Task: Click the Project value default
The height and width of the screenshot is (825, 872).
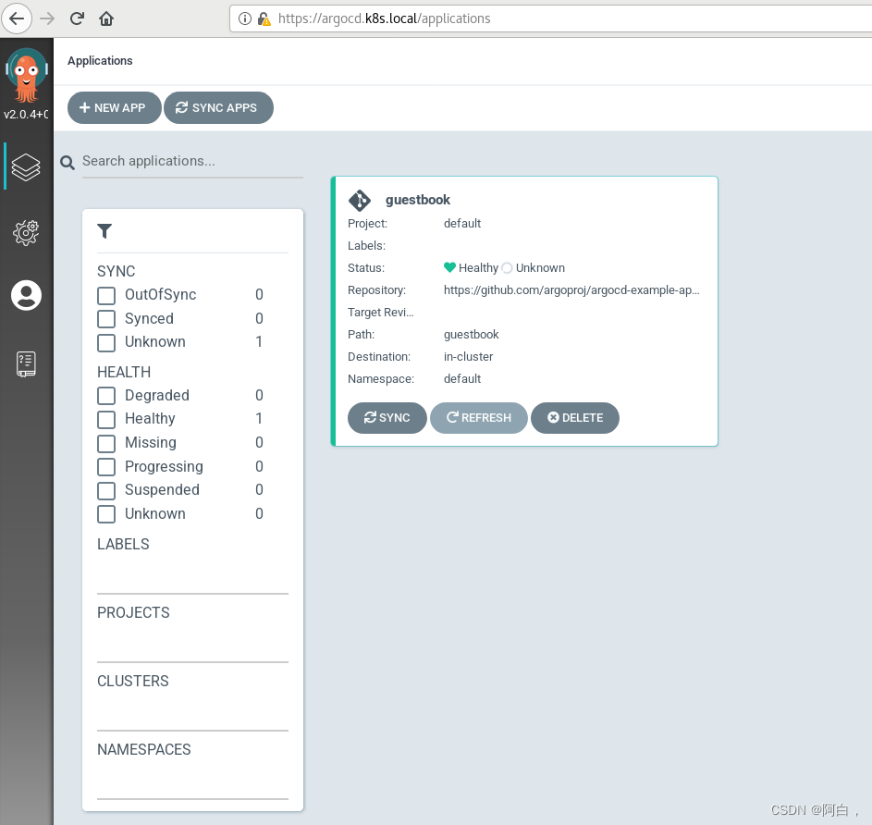Action: tap(462, 223)
